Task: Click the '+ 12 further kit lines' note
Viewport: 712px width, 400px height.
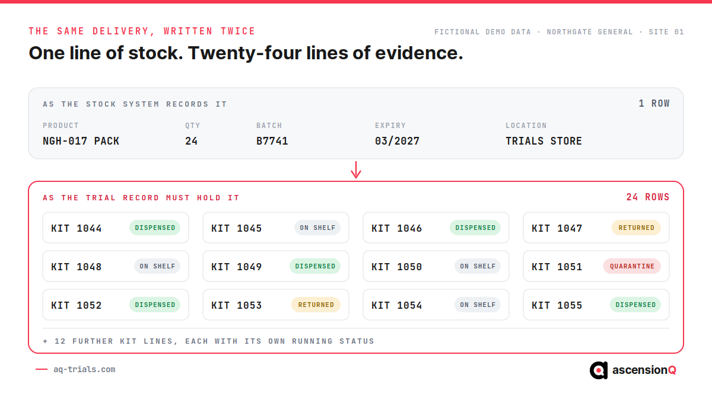Action: [x=209, y=341]
